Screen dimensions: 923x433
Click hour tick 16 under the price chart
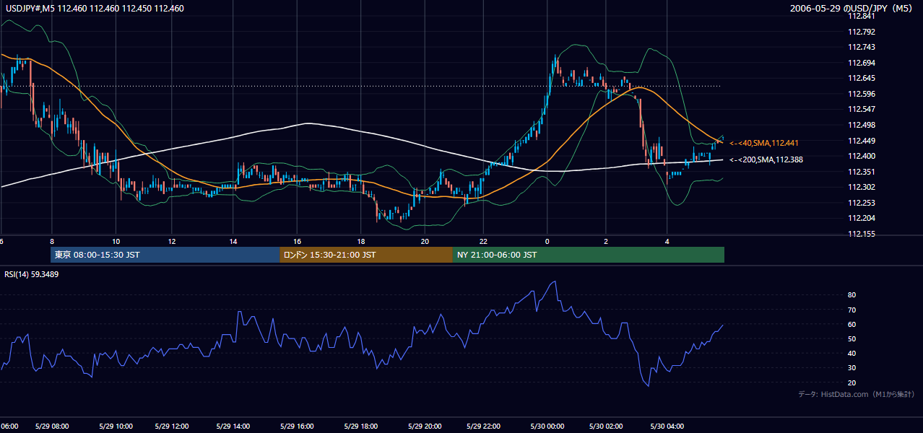(297, 241)
